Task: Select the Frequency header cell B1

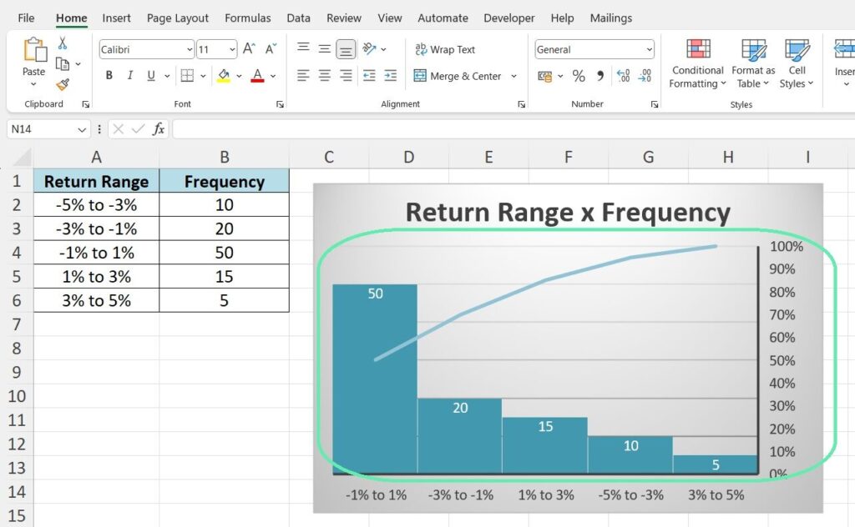Action: tap(224, 182)
